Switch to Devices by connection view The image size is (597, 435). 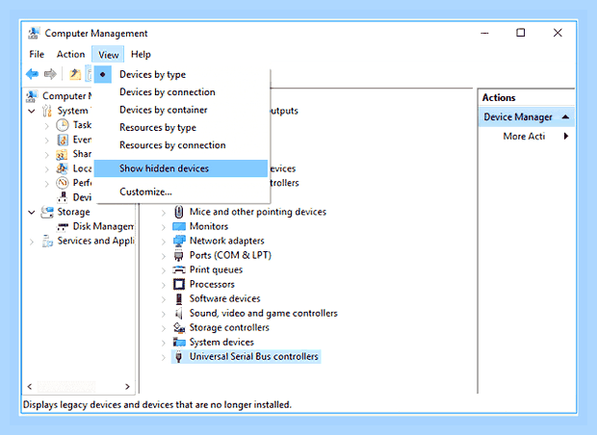181,92
